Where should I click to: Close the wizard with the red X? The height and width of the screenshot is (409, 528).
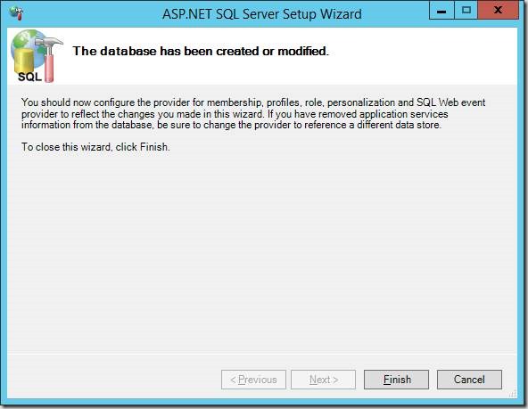click(x=498, y=10)
